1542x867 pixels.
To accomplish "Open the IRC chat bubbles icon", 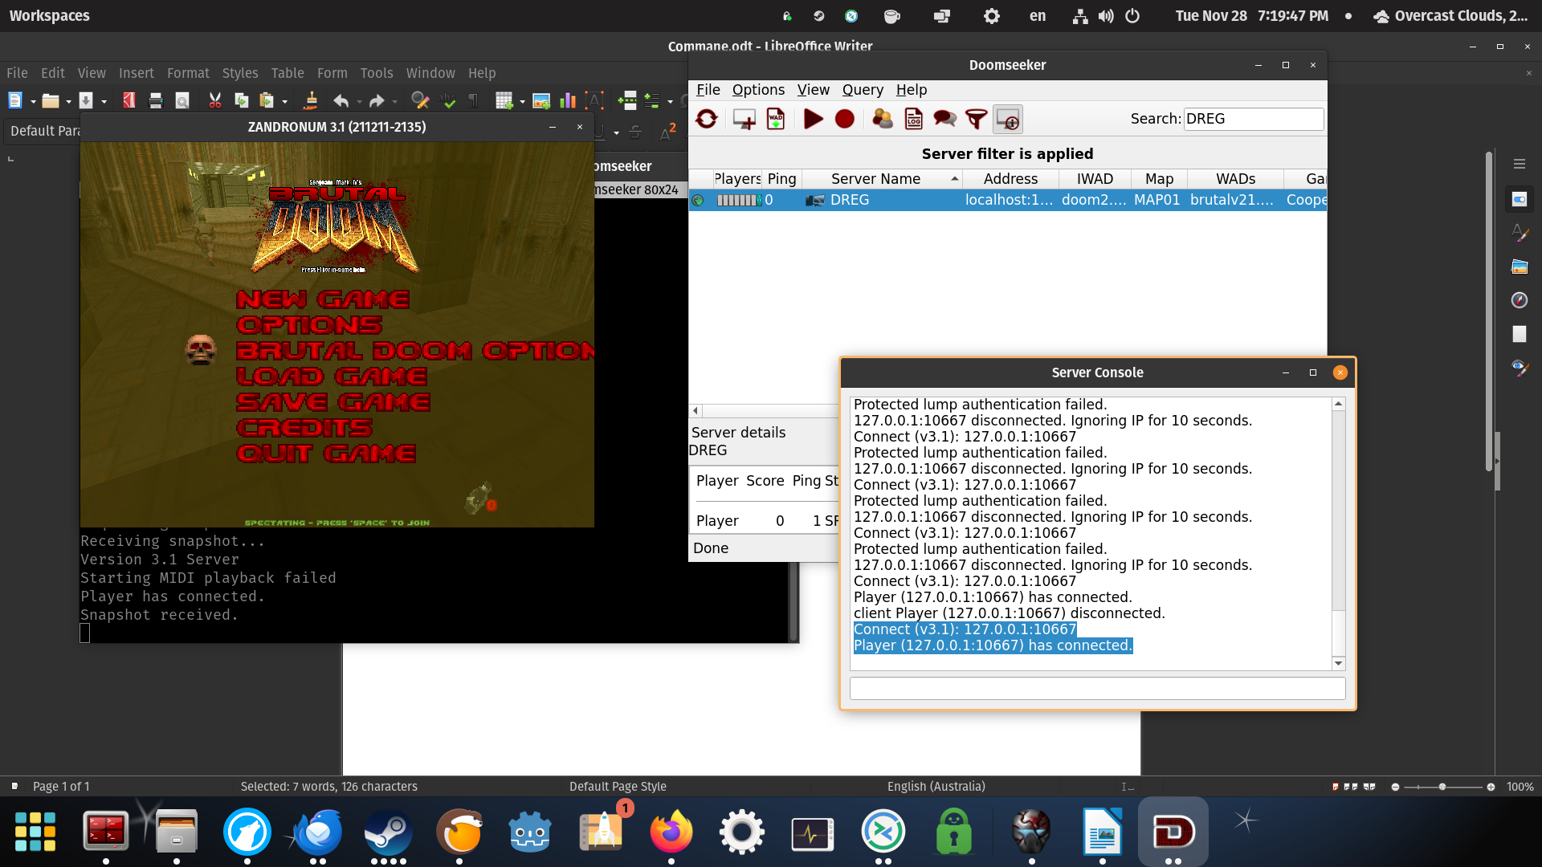I will (944, 120).
